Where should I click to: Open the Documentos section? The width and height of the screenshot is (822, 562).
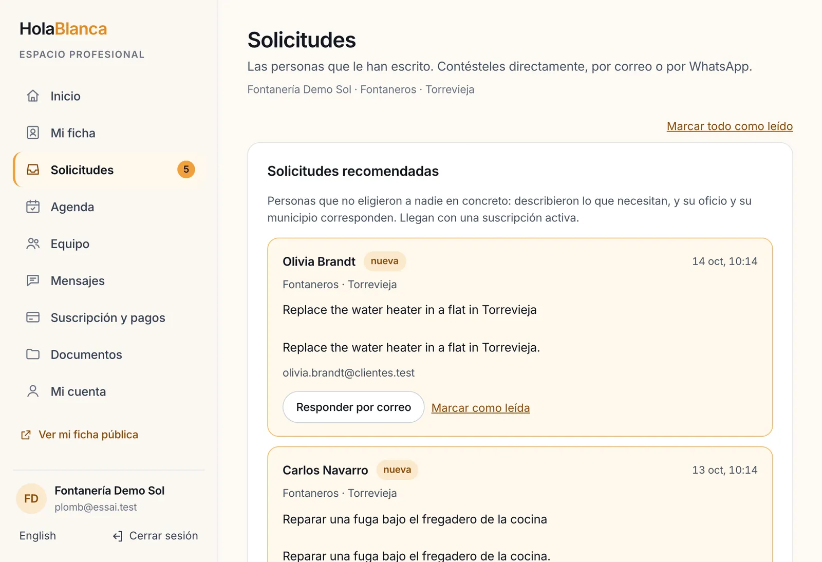109,355
